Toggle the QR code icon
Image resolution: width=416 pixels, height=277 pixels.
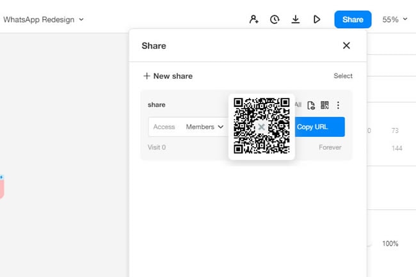click(324, 105)
